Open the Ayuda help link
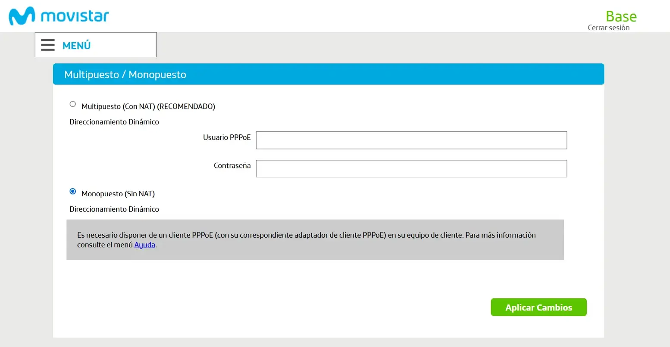This screenshot has height=347, width=670. tap(144, 245)
